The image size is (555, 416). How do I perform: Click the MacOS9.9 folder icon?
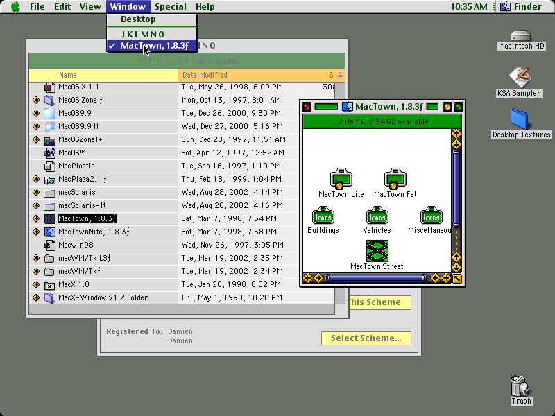pyautogui.click(x=49, y=113)
